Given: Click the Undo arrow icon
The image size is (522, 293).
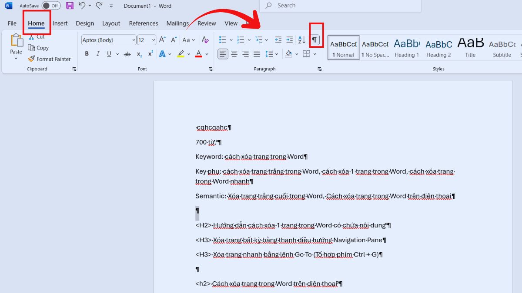Looking at the screenshot, I should click(x=82, y=6).
